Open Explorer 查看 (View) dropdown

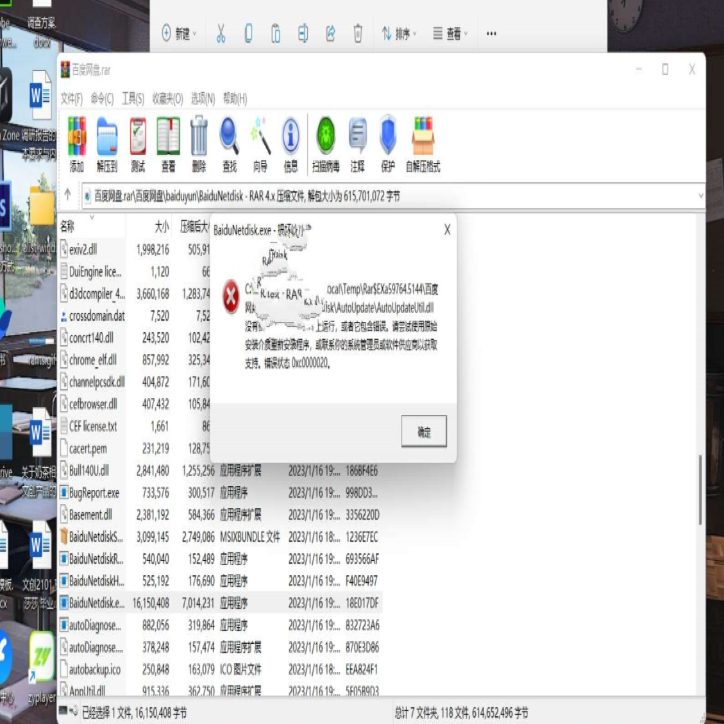(x=450, y=34)
